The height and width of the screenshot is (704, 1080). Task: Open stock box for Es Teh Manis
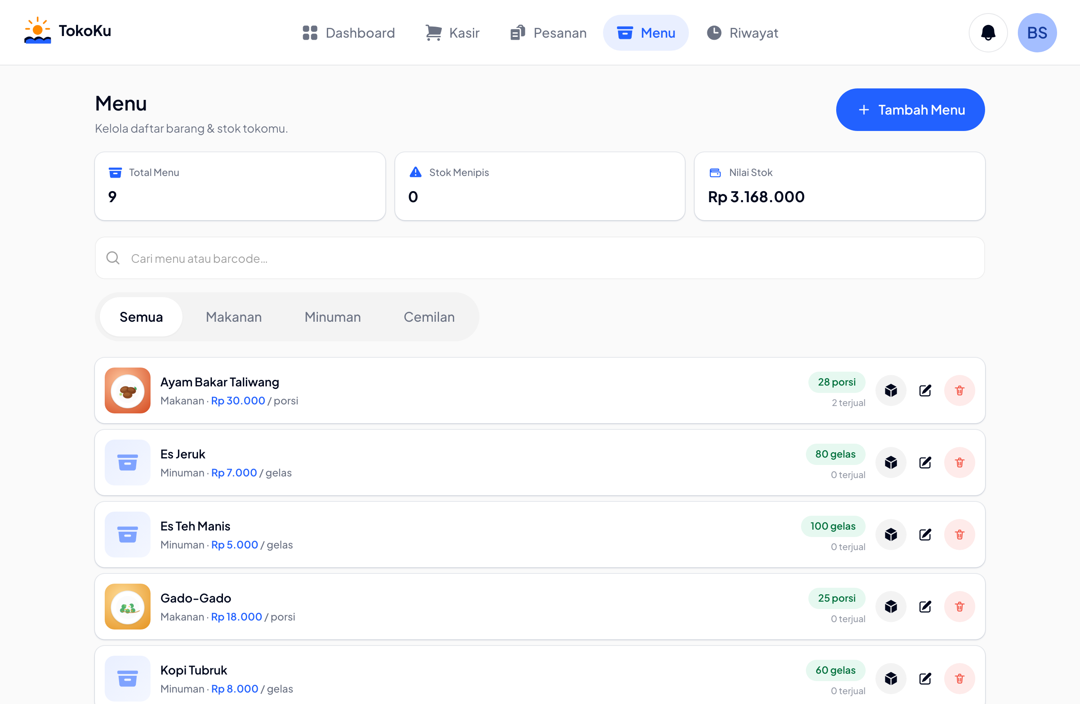point(891,535)
